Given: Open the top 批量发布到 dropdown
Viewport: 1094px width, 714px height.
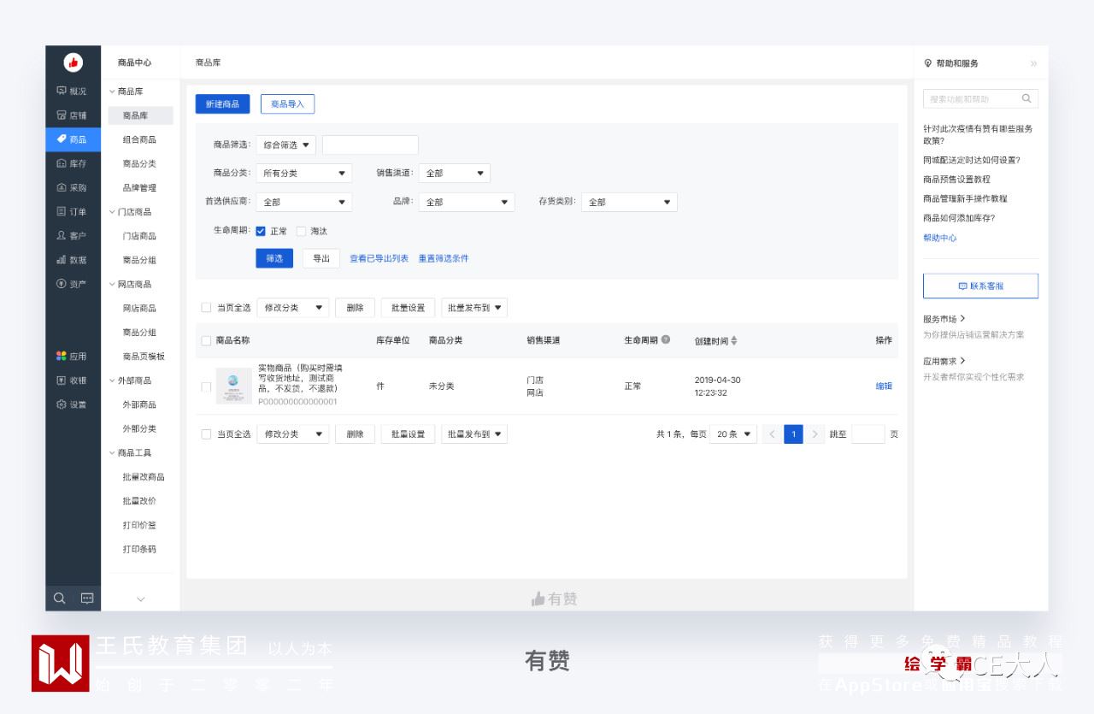Looking at the screenshot, I should tap(474, 308).
